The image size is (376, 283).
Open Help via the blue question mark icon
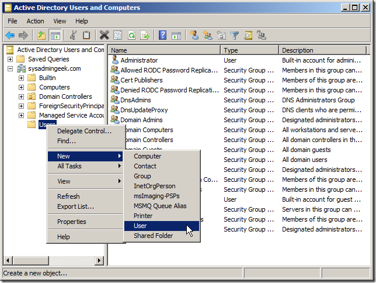click(x=162, y=36)
